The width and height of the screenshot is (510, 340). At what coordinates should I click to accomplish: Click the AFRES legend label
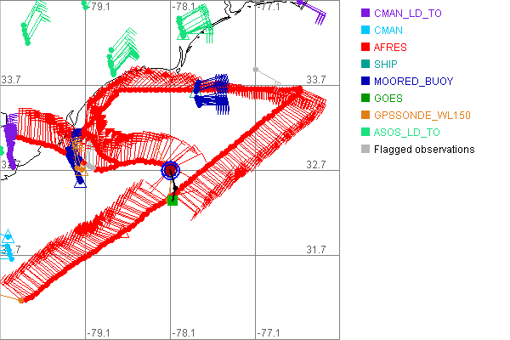391,48
